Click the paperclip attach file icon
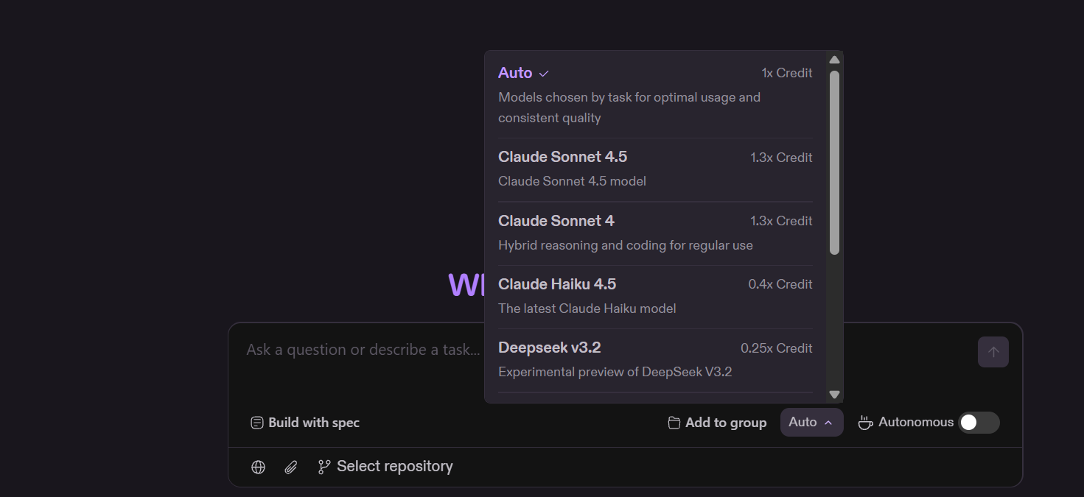1084x497 pixels. coord(291,467)
